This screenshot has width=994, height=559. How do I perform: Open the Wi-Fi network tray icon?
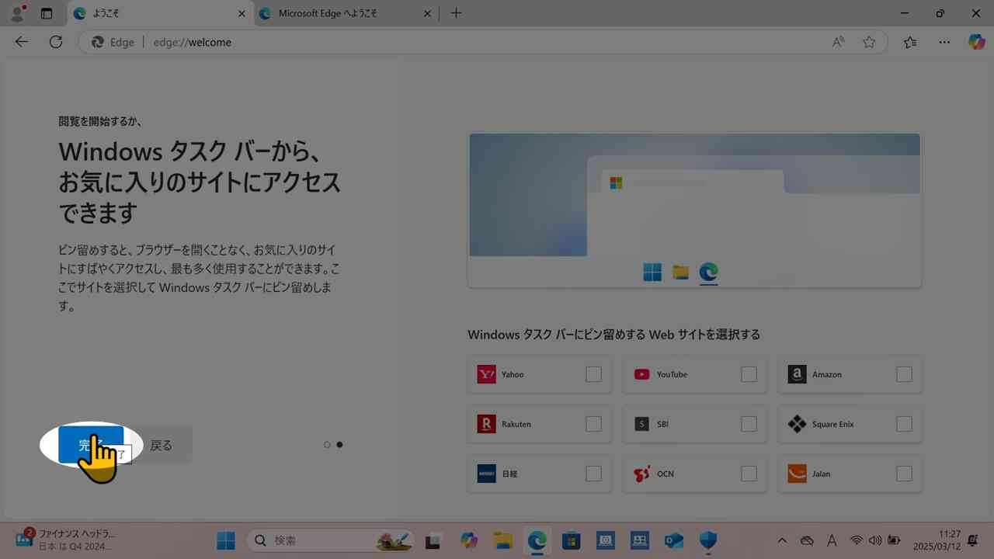click(x=857, y=540)
